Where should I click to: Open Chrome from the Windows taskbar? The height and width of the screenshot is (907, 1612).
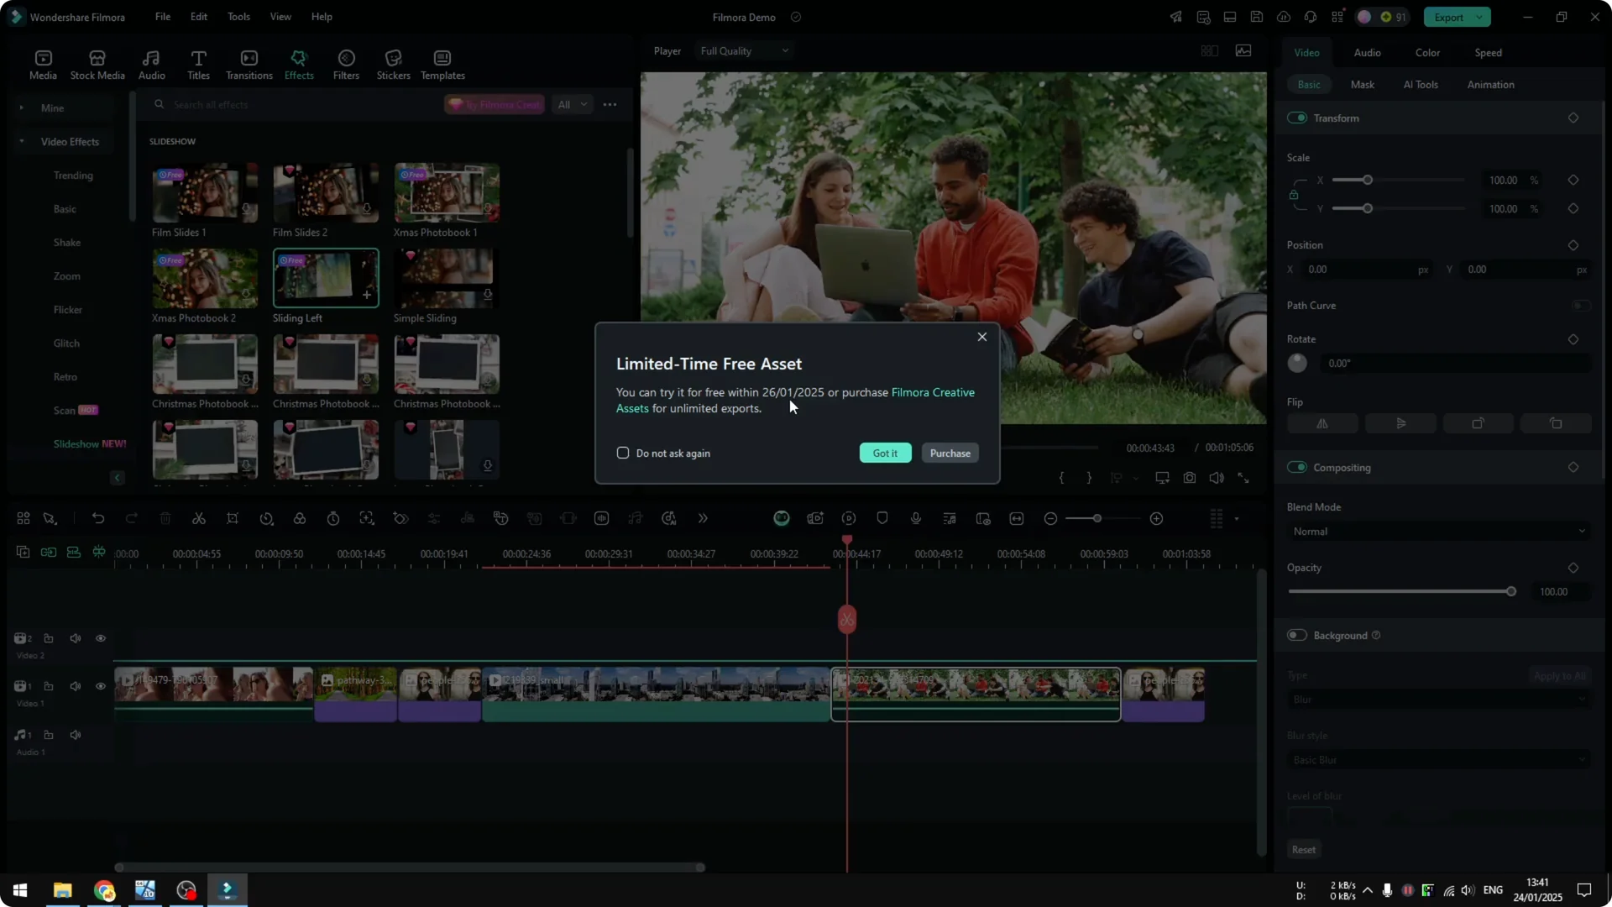[104, 890]
